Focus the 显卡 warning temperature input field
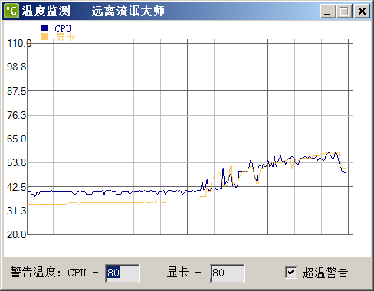374x291 pixels. pos(228,273)
